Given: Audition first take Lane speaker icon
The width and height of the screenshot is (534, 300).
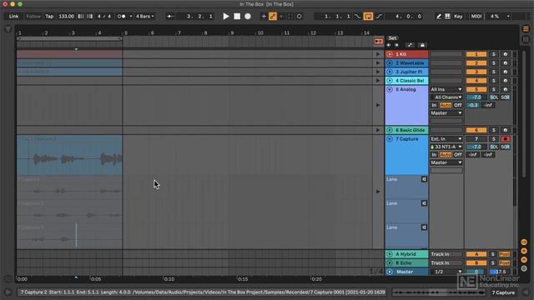Looking at the screenshot, I should tap(424, 179).
